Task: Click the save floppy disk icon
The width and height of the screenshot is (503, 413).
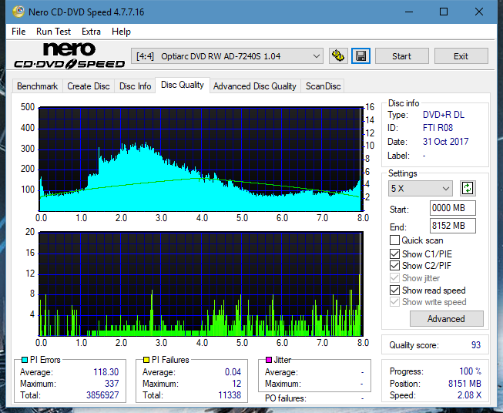Action: point(360,56)
